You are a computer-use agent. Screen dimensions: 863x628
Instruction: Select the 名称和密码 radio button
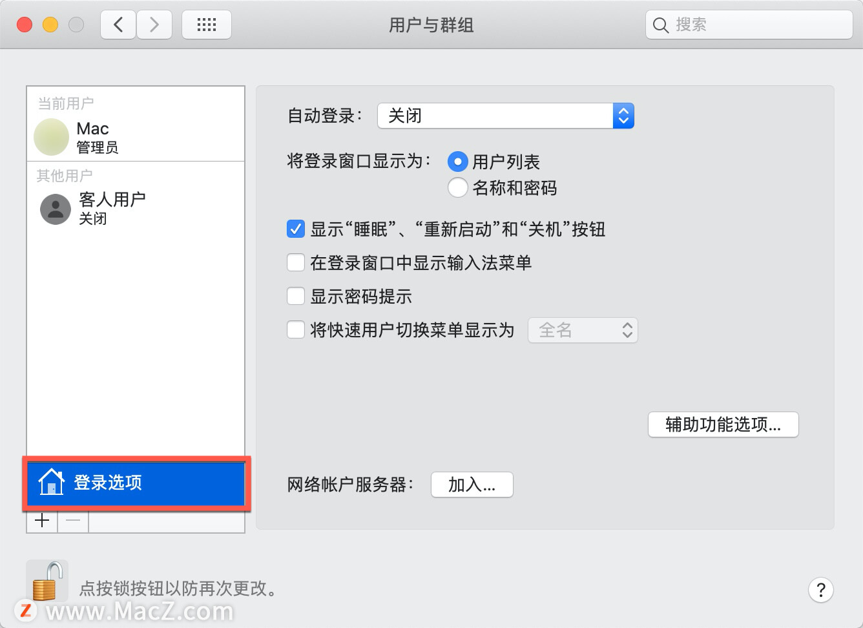tap(457, 187)
